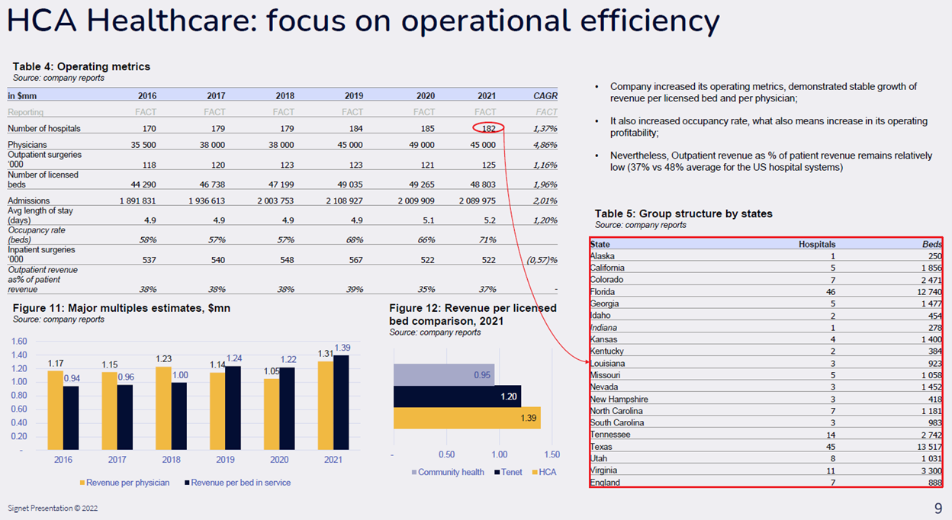Screen dimensions: 952x520
Task: Click the yellow Revenue per physician legend swatch
Action: click(x=82, y=483)
